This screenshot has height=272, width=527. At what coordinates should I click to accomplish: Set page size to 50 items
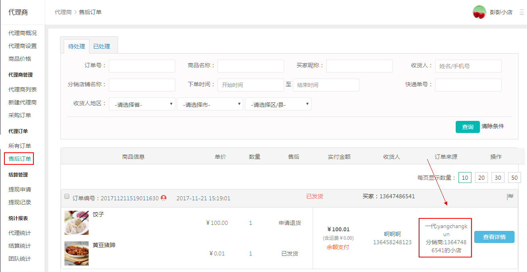[514, 178]
